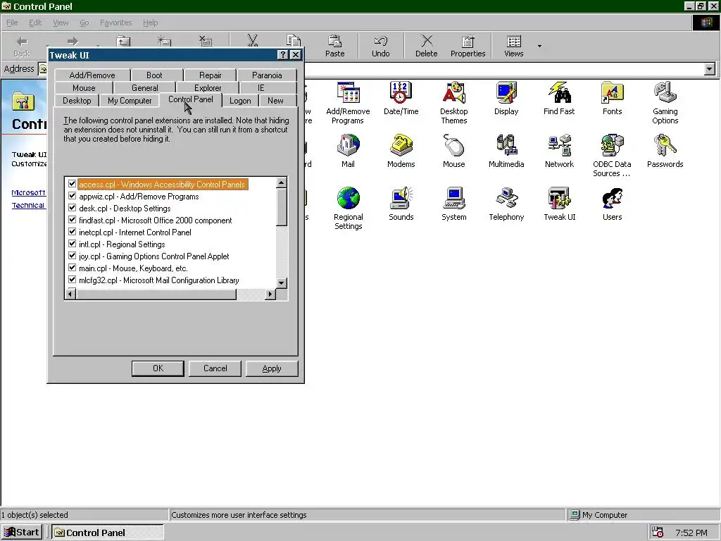This screenshot has height=541, width=721.
Task: Switch to the Mouse tab in Tweak UI
Action: click(84, 88)
